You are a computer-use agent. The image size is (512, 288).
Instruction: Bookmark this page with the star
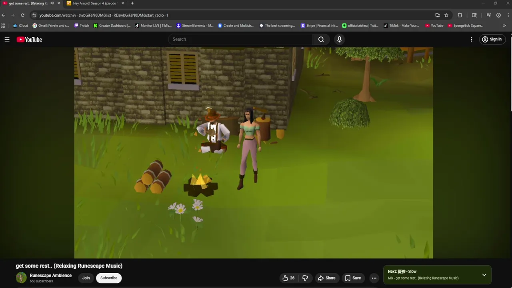click(446, 15)
